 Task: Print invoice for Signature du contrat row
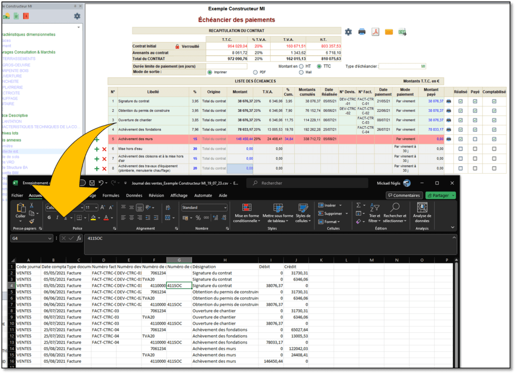click(448, 101)
